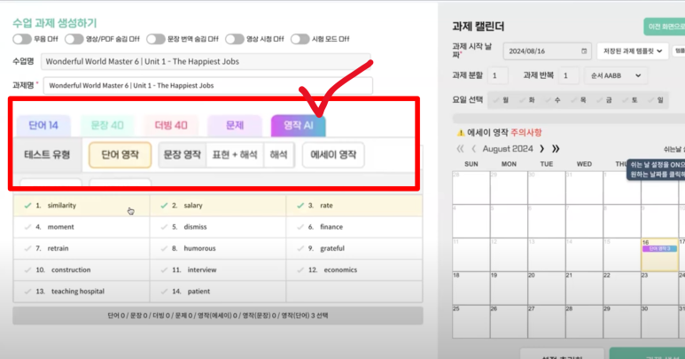The height and width of the screenshot is (359, 685).
Task: Open the 저장된 과제 템플릿 dropdown
Action: [x=633, y=51]
